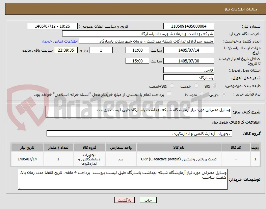Image resolution: width=266 pixels, height=209 pixels.
Task: Click the توضیحات خریدار notes textarea
Action: (x=123, y=179)
